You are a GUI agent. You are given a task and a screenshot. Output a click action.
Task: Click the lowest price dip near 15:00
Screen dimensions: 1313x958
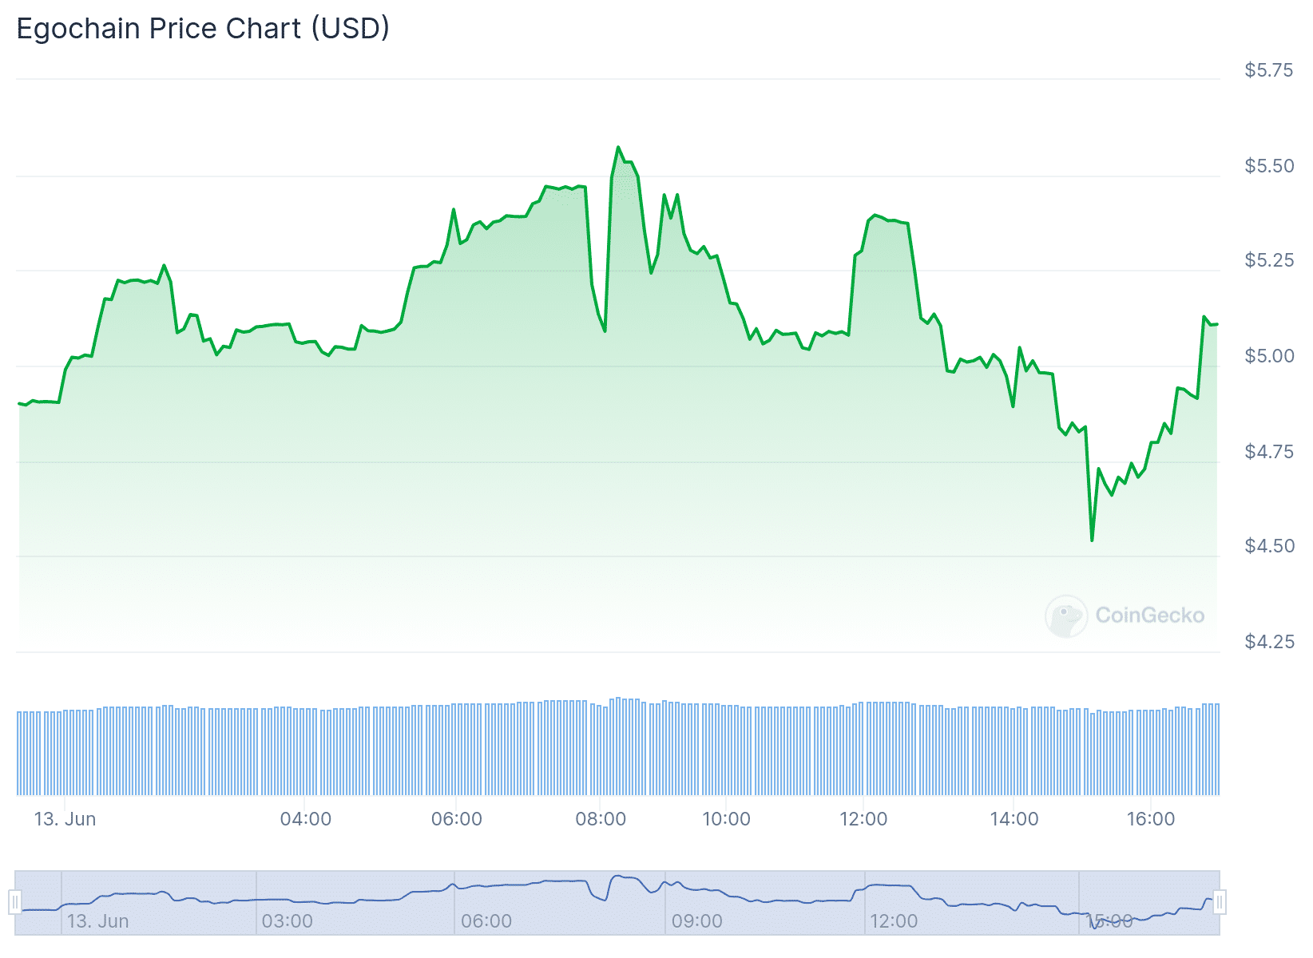pyautogui.click(x=1092, y=540)
